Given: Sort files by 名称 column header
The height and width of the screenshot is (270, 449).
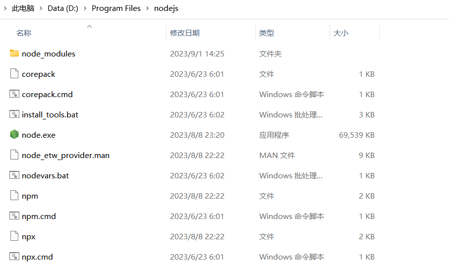Looking at the screenshot, I should [24, 33].
